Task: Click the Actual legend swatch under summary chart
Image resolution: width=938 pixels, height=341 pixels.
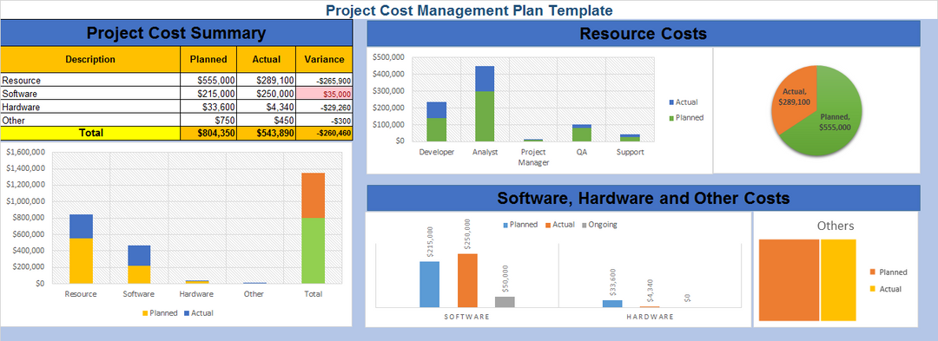Action: coord(187,313)
